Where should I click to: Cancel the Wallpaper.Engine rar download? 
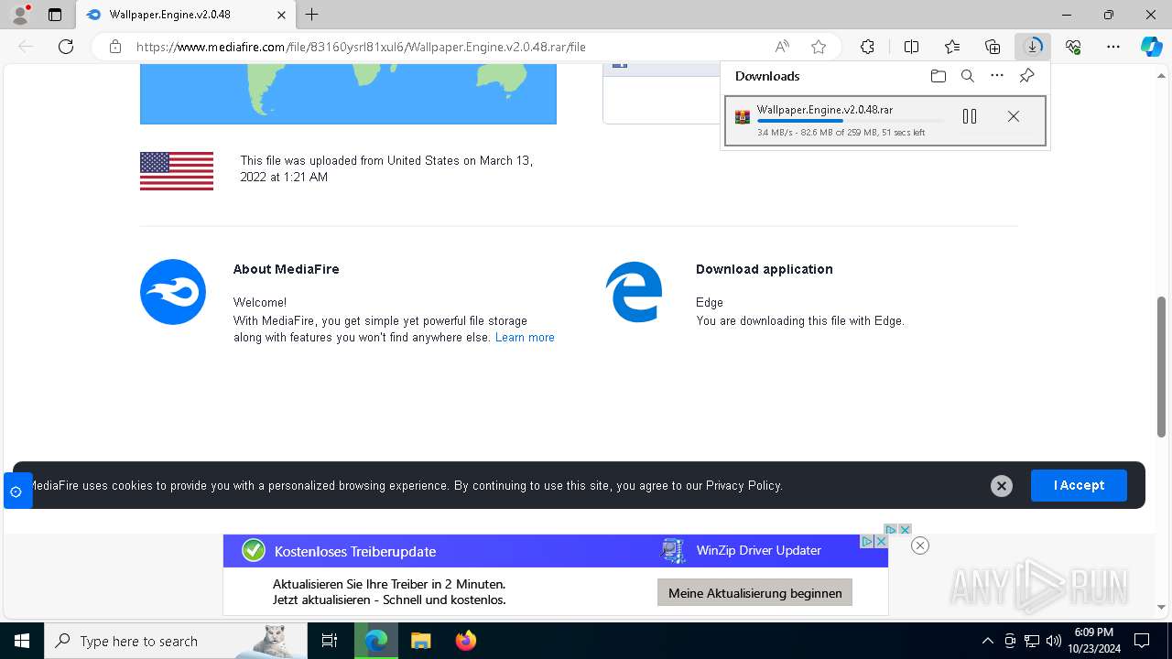1014,116
